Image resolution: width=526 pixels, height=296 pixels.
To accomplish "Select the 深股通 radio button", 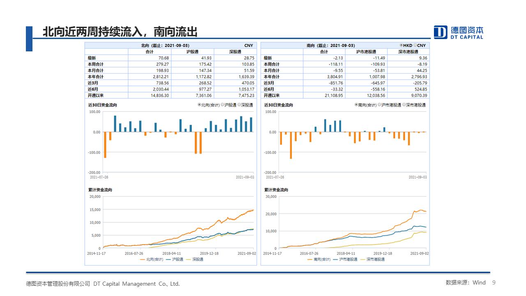I will 239,105.
